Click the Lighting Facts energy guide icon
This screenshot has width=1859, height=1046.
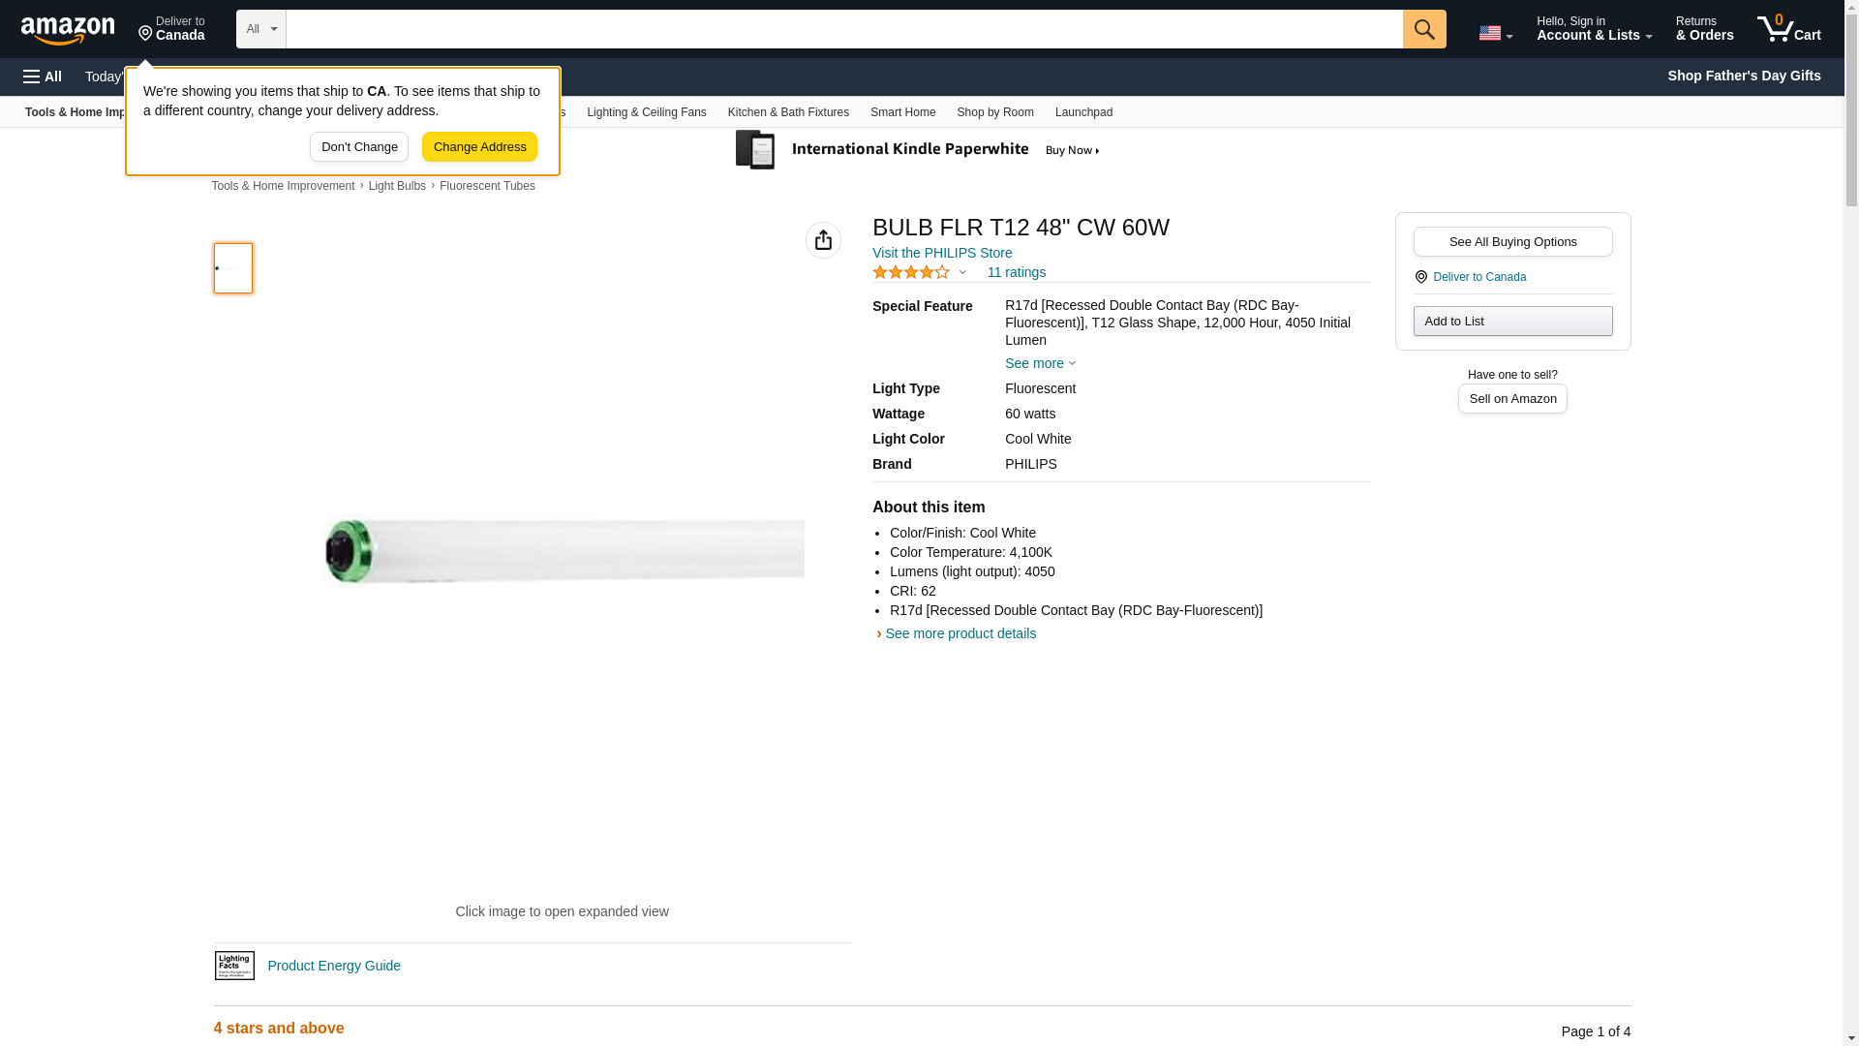[x=234, y=966]
